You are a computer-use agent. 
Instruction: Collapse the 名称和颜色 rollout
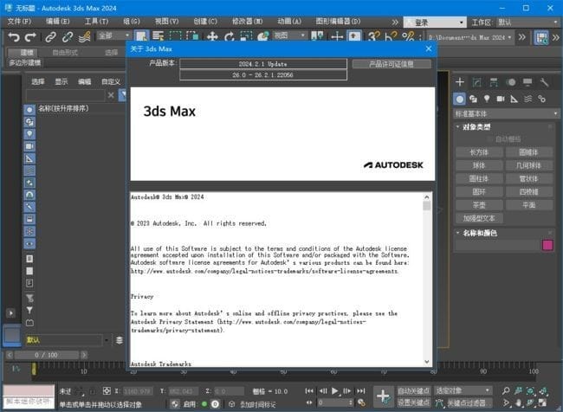479,234
